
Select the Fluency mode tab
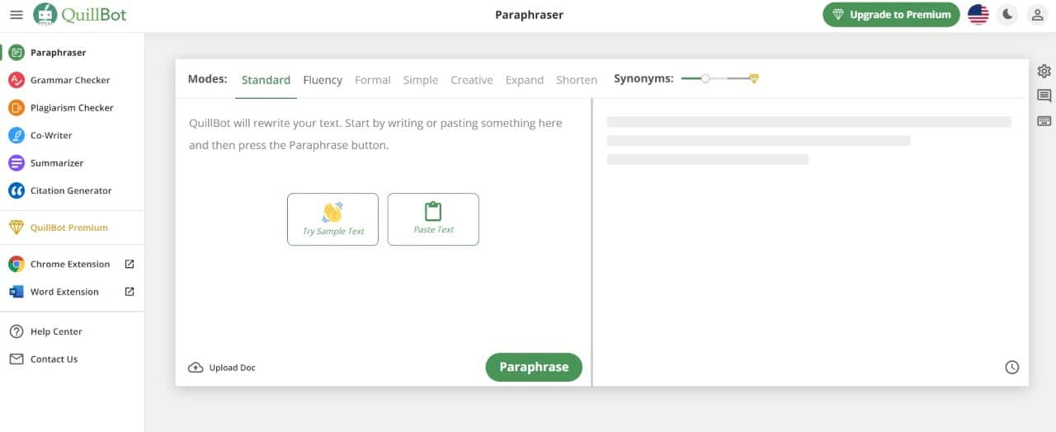(323, 80)
